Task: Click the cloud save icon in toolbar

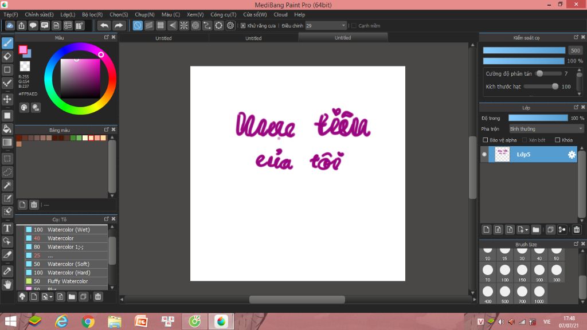Action: (x=10, y=25)
